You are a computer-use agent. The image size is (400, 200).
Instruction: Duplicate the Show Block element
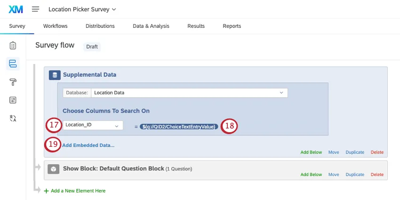(355, 174)
